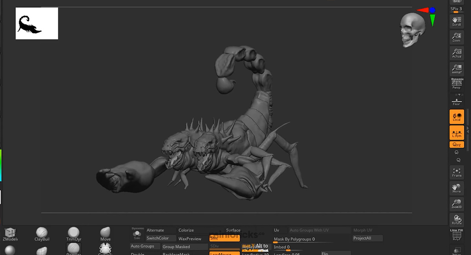
Task: Click the scorpion reference thumbnail
Action: click(37, 24)
